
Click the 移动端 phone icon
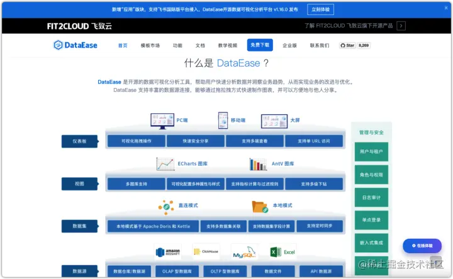223,120
